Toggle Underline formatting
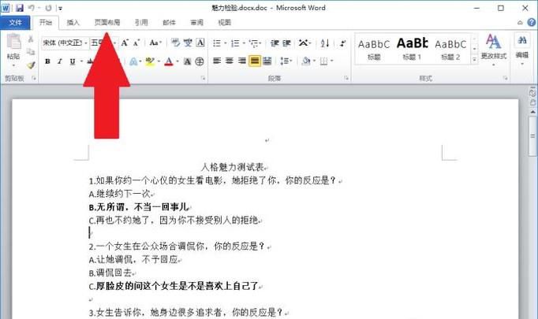Viewport: 538px width, 319px height. [x=73, y=61]
